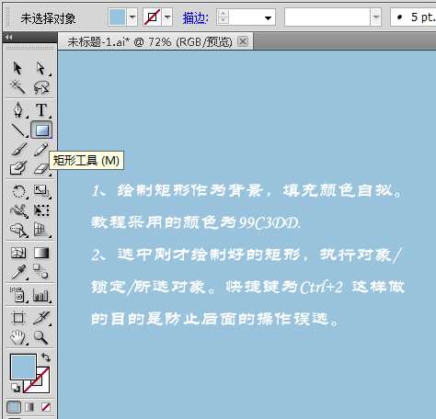Select the Hand tool
This screenshot has width=436, height=419.
[17, 337]
